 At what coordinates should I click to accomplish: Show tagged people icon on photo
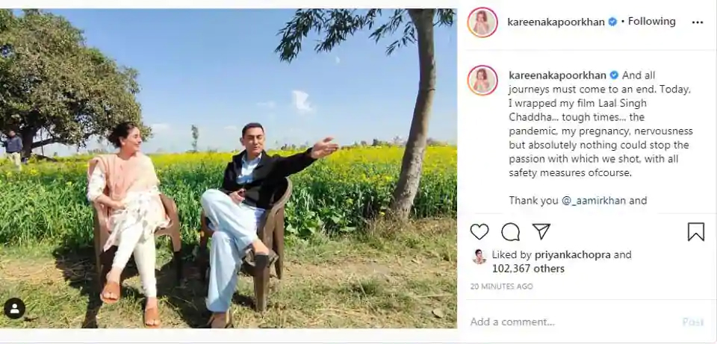[x=15, y=308]
